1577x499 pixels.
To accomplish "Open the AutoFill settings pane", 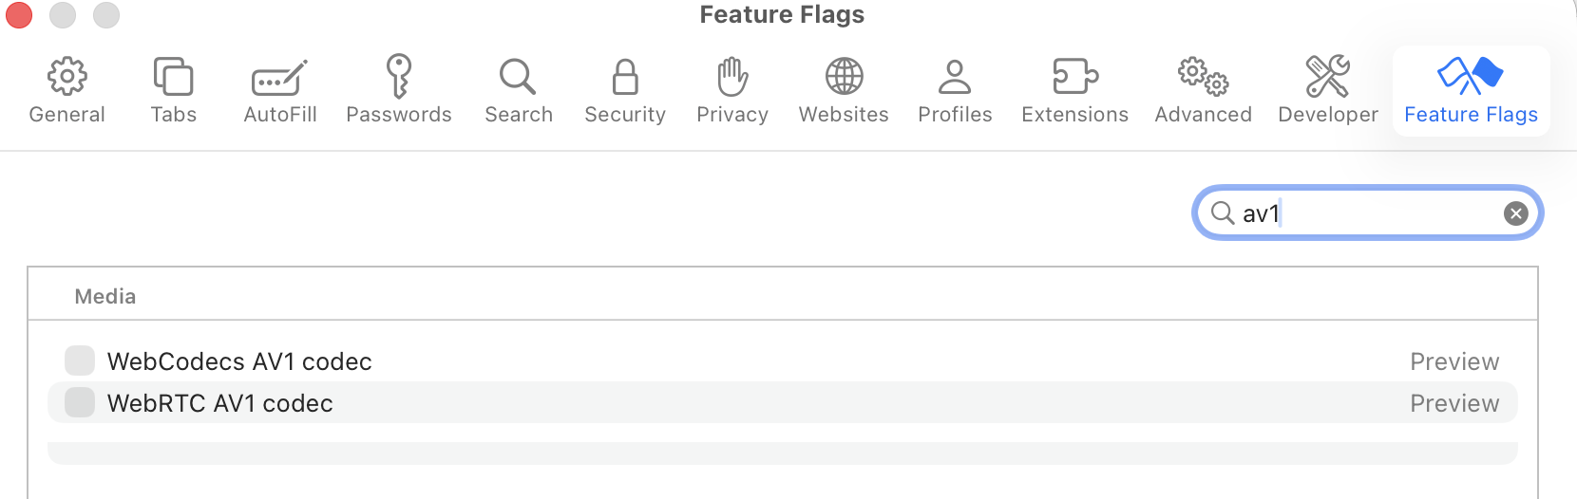I will tap(279, 78).
